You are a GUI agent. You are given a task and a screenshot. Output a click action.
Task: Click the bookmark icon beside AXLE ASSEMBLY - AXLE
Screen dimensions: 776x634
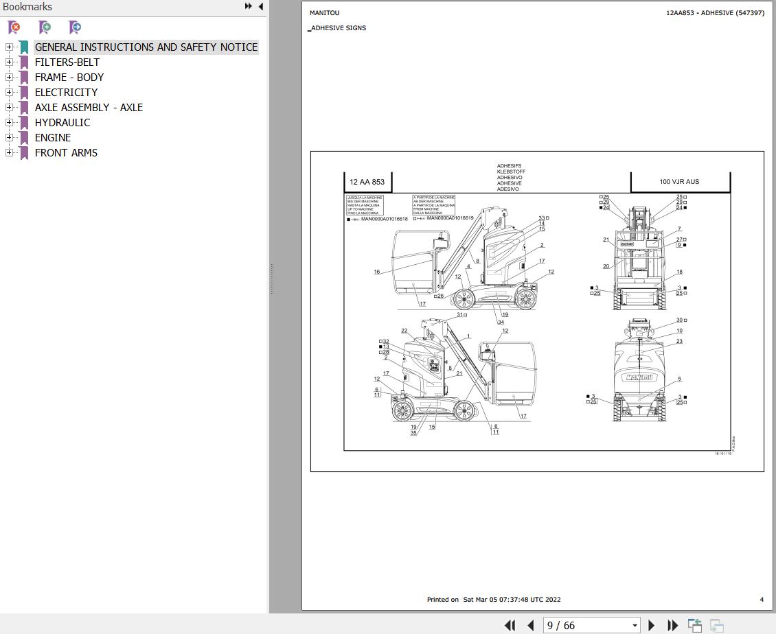pyautogui.click(x=24, y=108)
